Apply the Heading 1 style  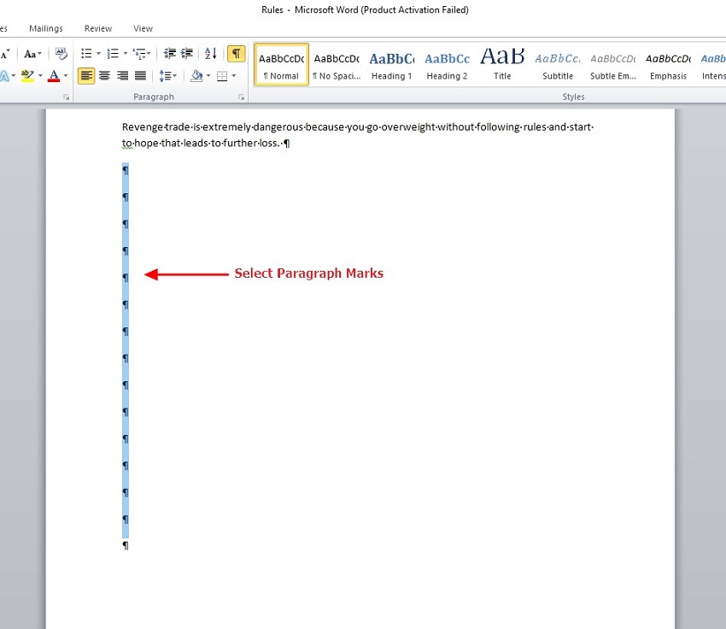(391, 65)
